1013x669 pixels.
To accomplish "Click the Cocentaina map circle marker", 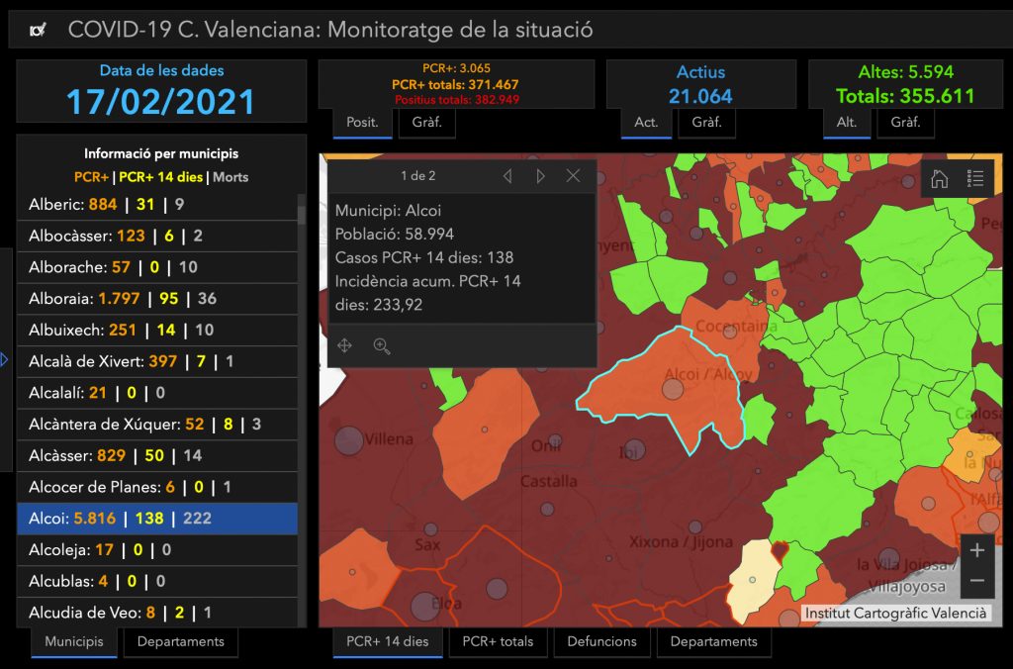I will (x=729, y=333).
